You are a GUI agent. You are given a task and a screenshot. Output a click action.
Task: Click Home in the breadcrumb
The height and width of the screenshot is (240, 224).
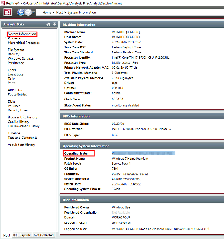tap(47, 12)
